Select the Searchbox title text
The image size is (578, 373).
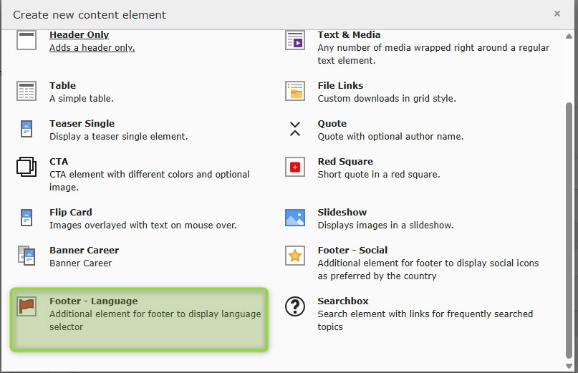tap(343, 301)
